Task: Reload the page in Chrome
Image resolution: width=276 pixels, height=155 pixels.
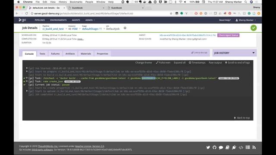Action: [x=26, y=13]
